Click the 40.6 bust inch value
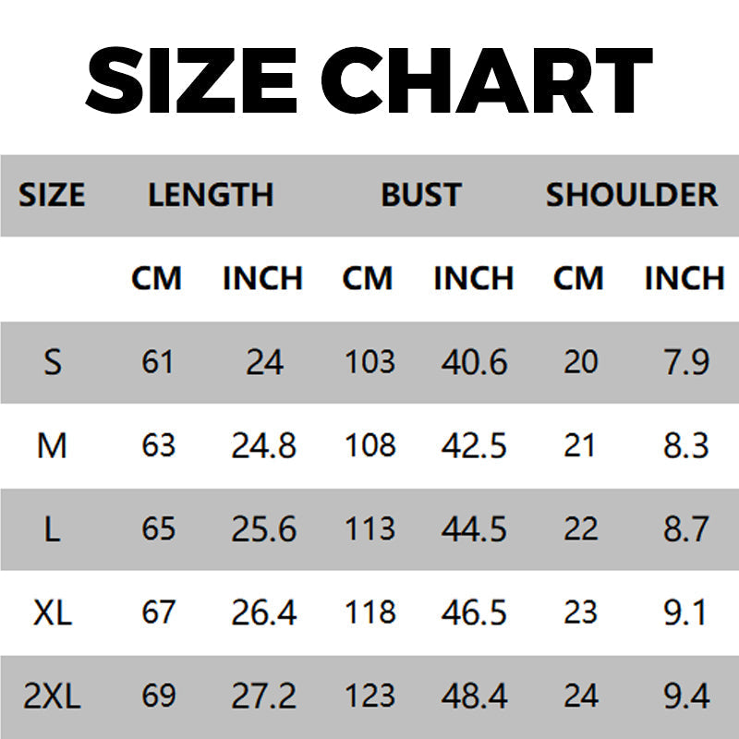 point(474,362)
